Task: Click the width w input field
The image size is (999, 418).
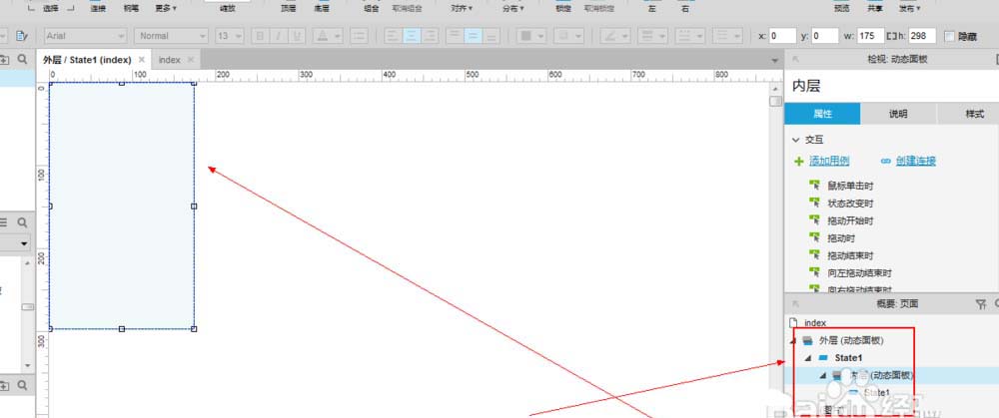Action: tap(871, 36)
